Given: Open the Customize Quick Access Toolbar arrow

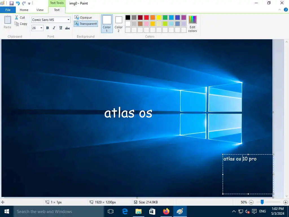Looking at the screenshot, I should 29,3.
